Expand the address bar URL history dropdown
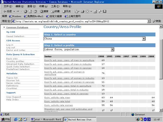Image resolution: width=163 pixels, height=122 pixels. point(149,21)
